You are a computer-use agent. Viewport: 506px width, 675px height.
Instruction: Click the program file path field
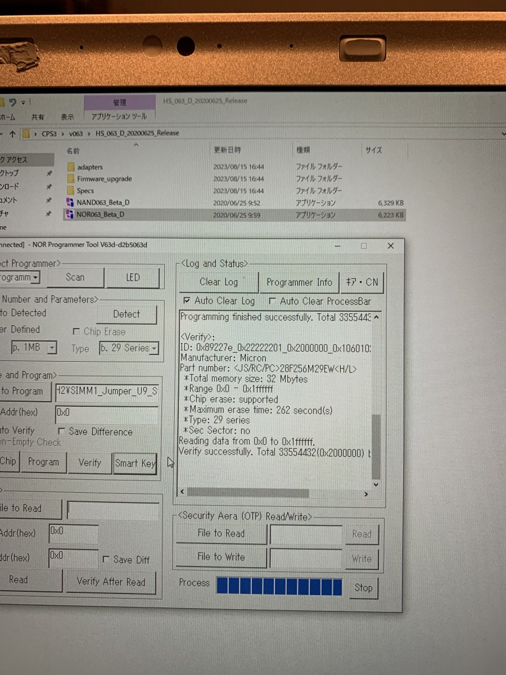107,391
